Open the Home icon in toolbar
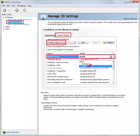 [24, 10]
